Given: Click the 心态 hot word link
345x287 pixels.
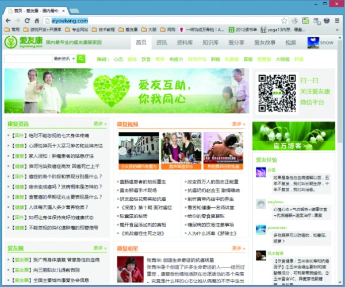Looking at the screenshot, I should click(118, 59).
